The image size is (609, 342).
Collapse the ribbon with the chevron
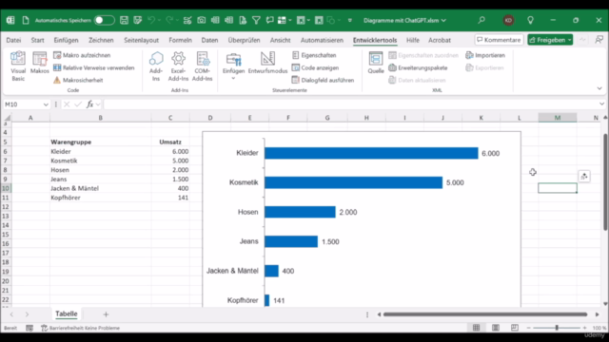pos(599,88)
